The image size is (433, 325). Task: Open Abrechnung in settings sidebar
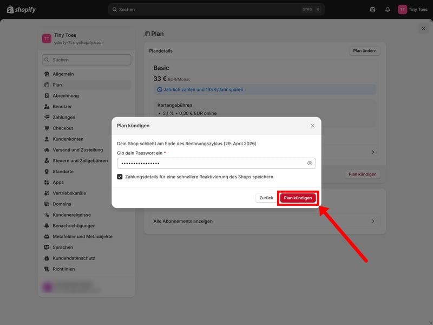click(65, 96)
